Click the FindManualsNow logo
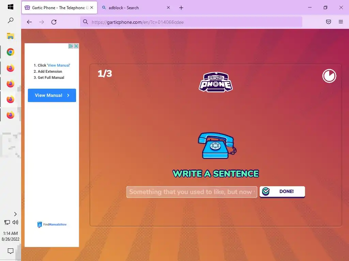349x261 pixels. (x=52, y=224)
